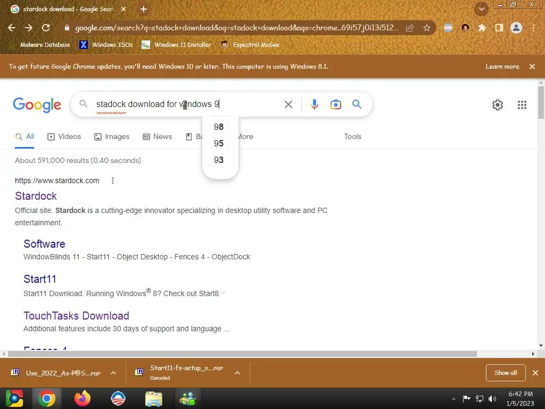Go forward to the next page

pyautogui.click(x=29, y=28)
